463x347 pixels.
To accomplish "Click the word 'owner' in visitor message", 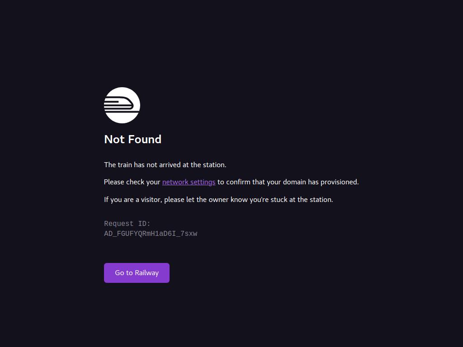I will click(x=218, y=200).
